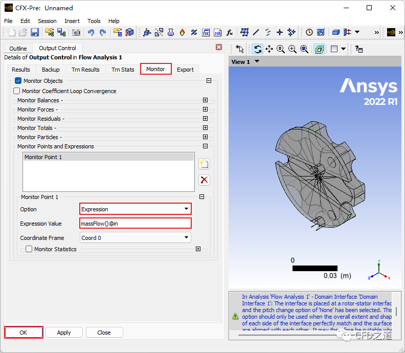Image resolution: width=405 pixels, height=353 pixels.
Task: Click the clock Analysis Type icon
Action: point(309,32)
